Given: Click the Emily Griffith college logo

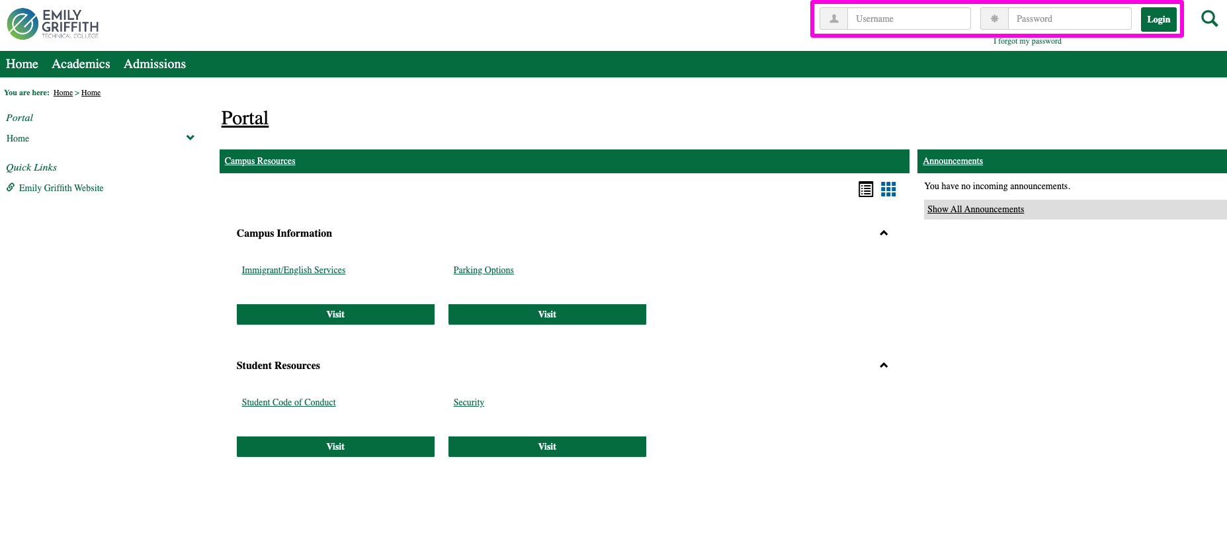Looking at the screenshot, I should pyautogui.click(x=53, y=24).
